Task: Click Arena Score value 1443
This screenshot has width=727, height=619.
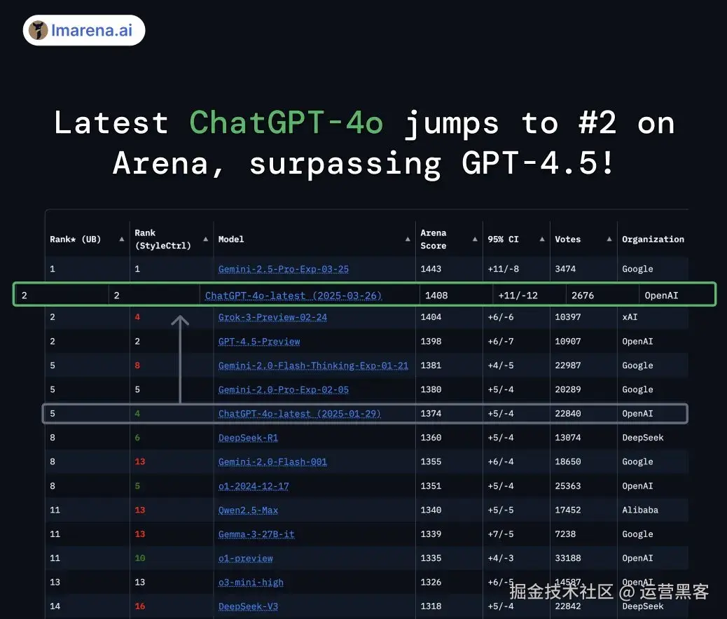Action: 431,269
